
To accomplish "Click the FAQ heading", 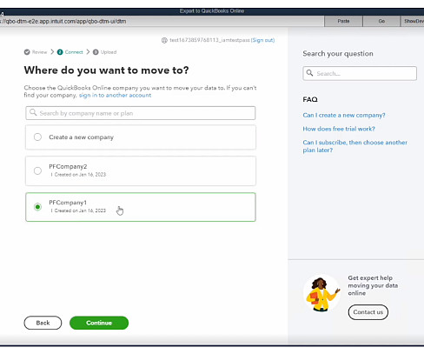I will pyautogui.click(x=310, y=99).
